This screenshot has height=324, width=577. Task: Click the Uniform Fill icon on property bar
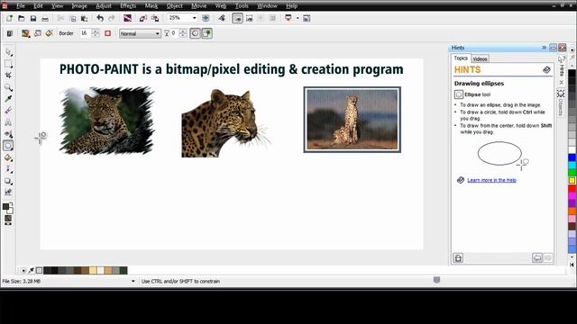[25, 33]
